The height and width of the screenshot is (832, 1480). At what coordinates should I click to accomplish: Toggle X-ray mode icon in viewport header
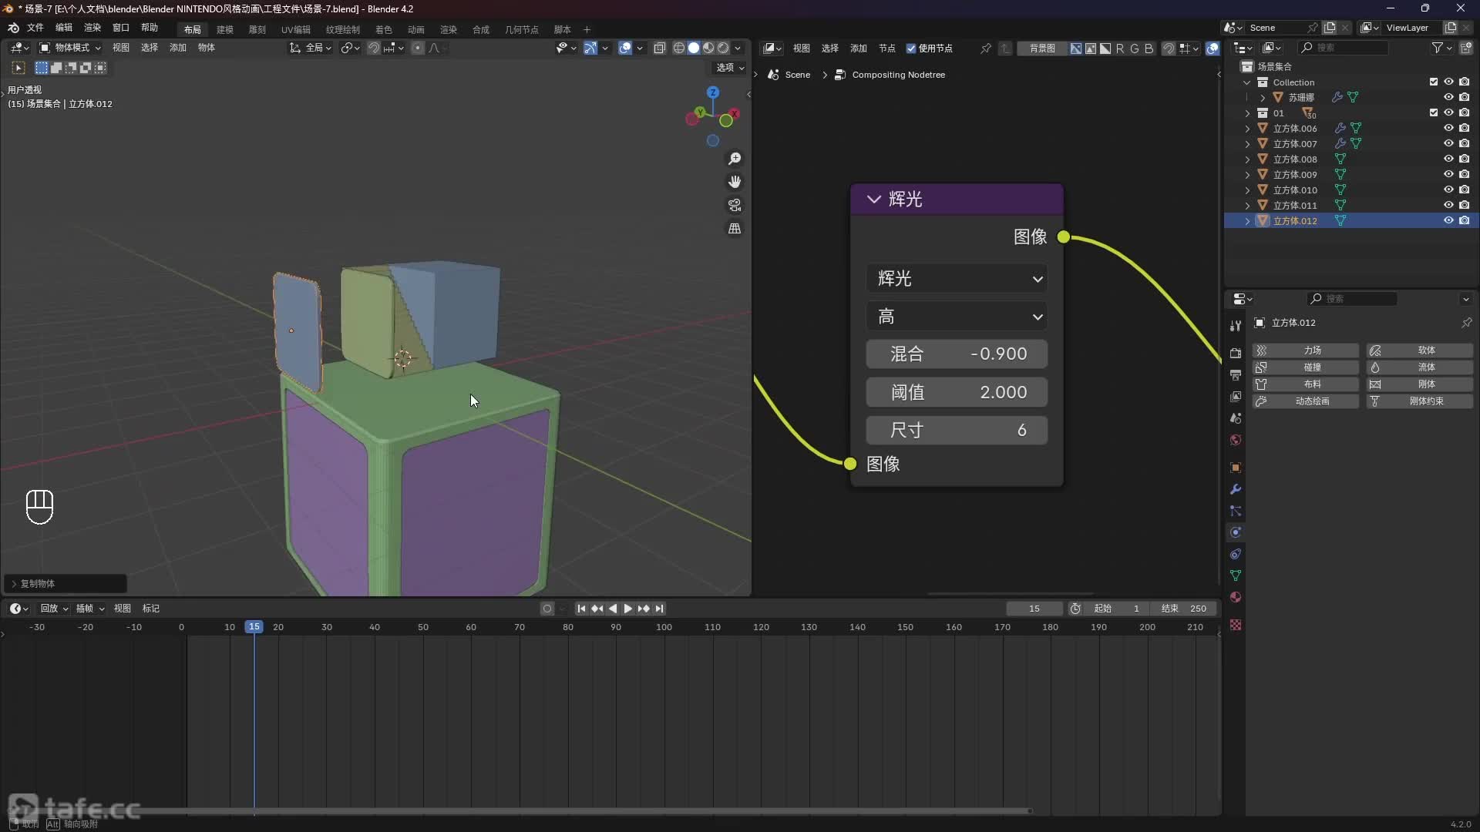click(x=659, y=48)
